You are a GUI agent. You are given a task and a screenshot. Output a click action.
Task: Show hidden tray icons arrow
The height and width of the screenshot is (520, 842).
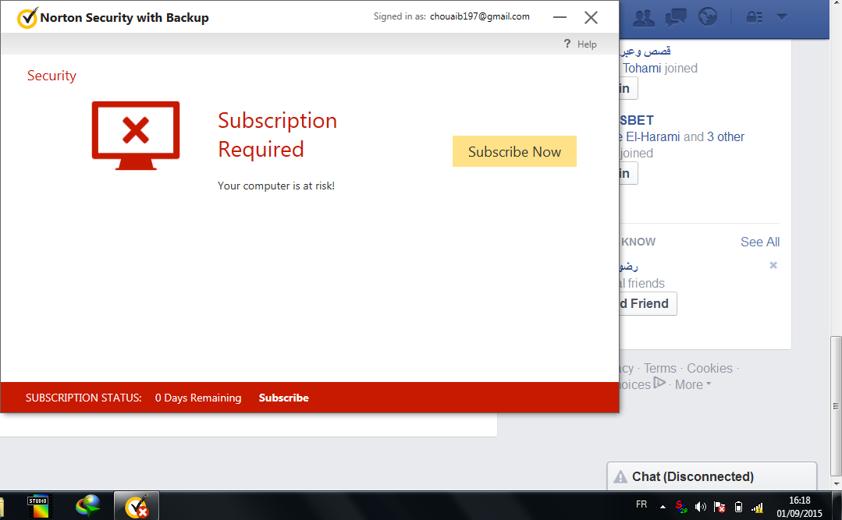663,507
